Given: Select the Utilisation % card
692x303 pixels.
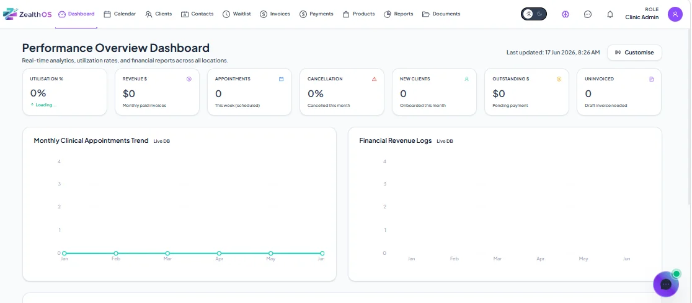Looking at the screenshot, I should 64,92.
